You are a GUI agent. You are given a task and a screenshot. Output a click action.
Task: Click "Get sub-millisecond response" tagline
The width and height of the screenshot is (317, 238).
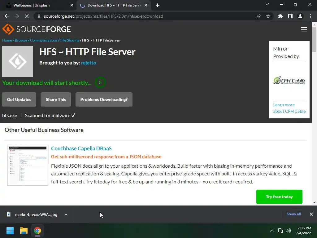click(x=106, y=156)
